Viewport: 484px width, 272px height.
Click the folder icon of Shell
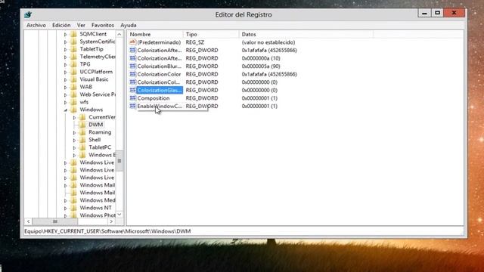[x=82, y=140]
